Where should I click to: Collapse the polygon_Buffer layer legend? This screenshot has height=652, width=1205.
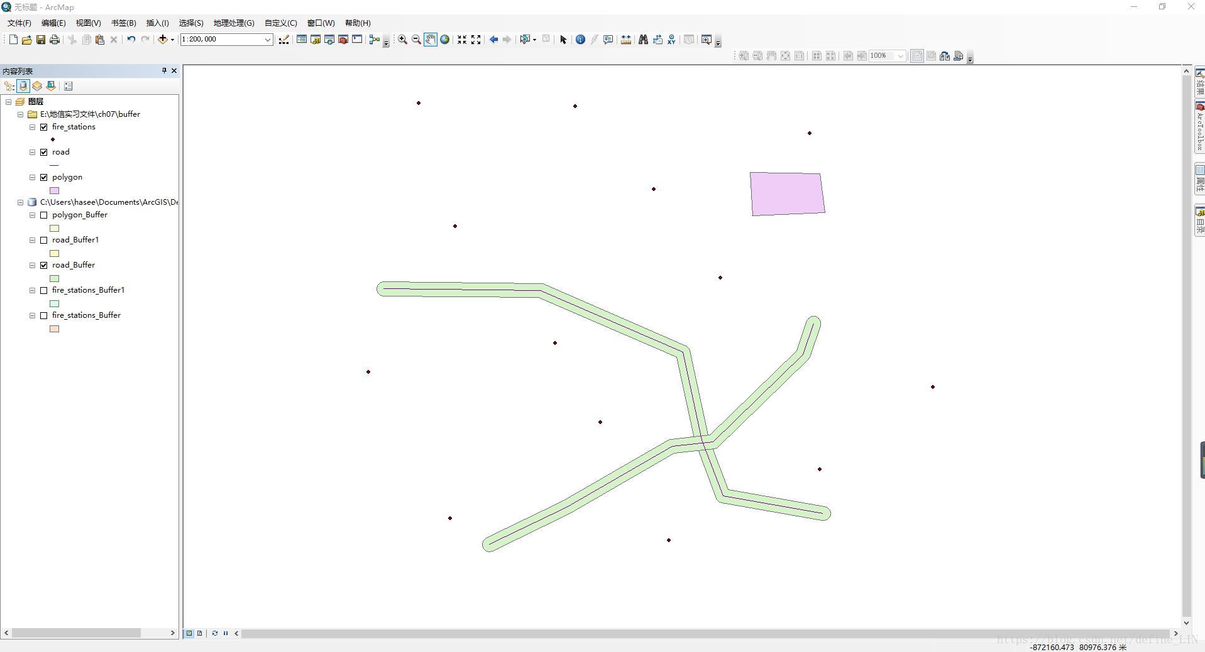pos(32,215)
